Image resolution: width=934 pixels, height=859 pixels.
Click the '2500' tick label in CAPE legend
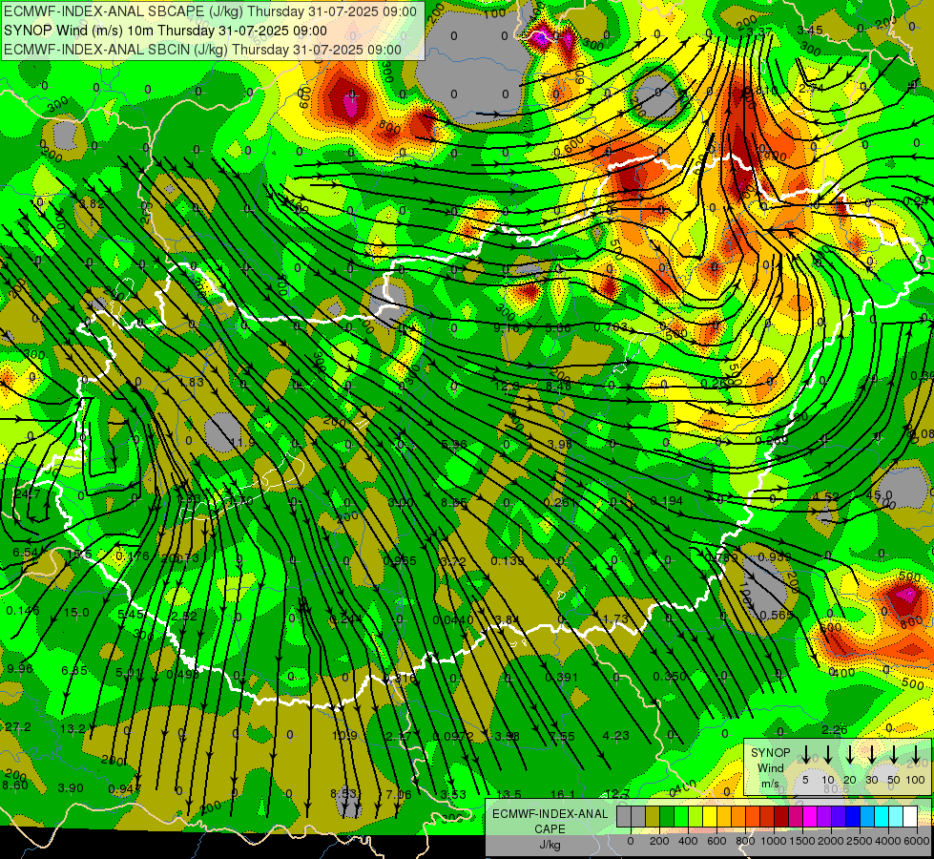(x=860, y=841)
